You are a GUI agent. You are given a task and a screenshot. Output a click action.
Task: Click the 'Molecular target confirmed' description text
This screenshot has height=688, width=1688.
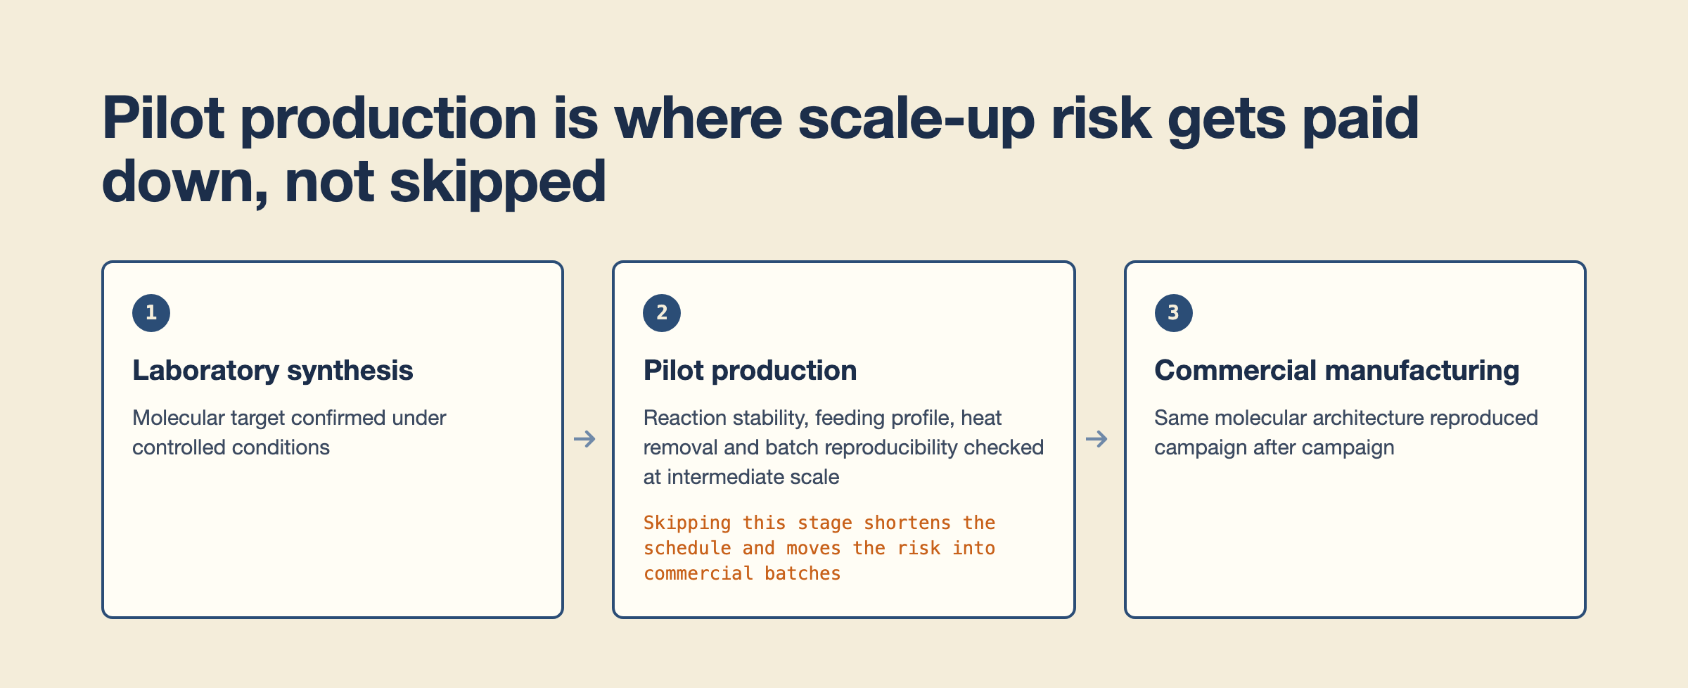pos(289,433)
